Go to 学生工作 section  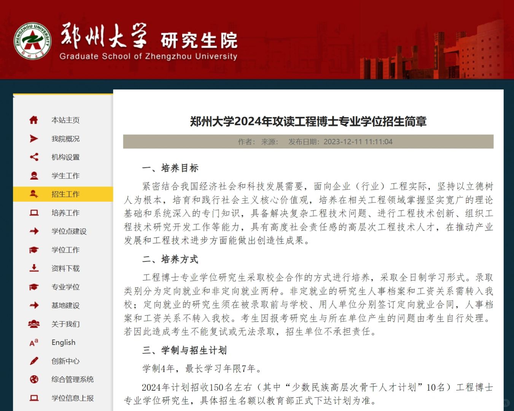pos(65,176)
